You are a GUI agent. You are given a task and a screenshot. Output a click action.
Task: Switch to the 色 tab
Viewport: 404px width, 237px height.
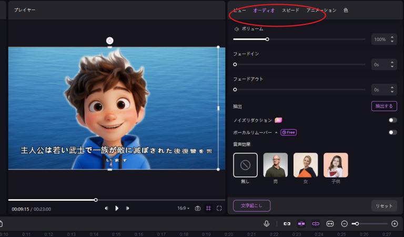[x=346, y=11]
